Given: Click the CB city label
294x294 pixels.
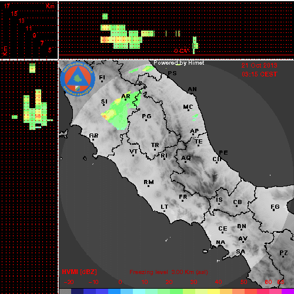Looking at the screenshot, I should tap(238, 202).
